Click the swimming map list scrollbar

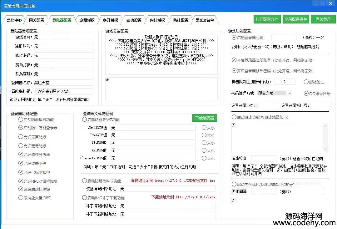(326, 138)
